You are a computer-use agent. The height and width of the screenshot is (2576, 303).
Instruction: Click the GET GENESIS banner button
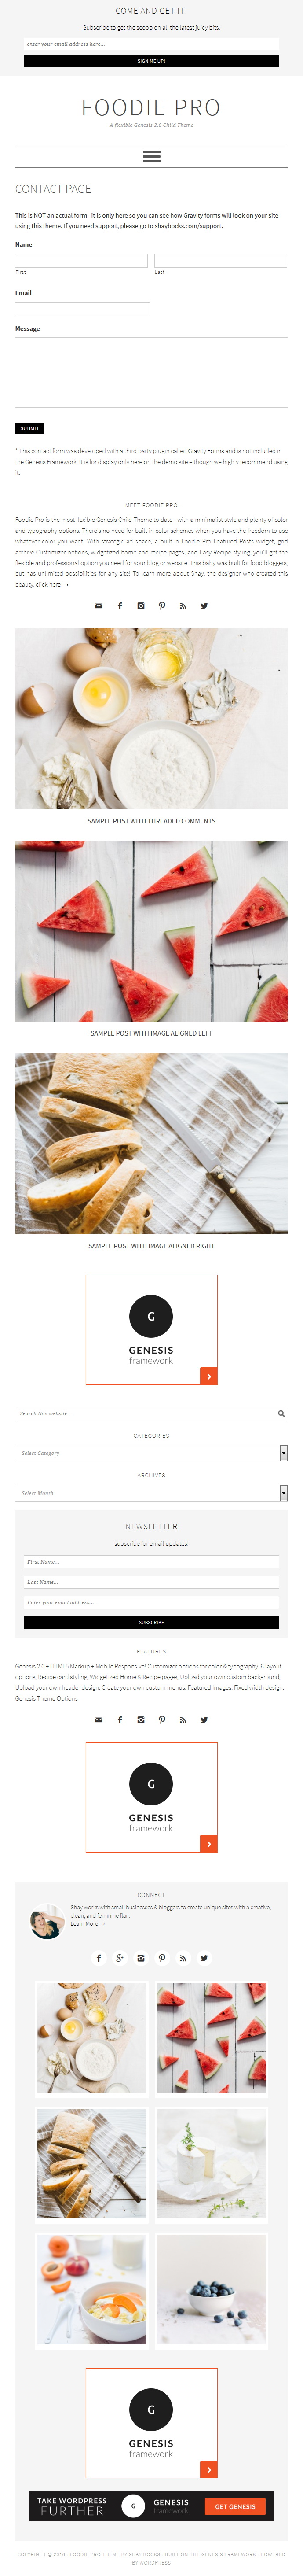(235, 2506)
